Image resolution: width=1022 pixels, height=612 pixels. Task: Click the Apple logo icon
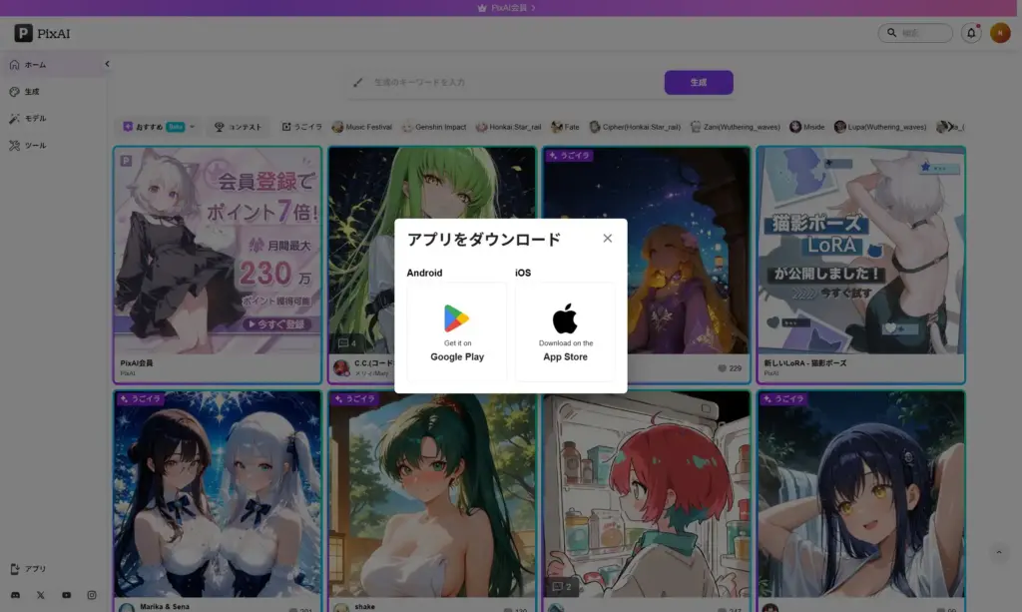coord(565,318)
